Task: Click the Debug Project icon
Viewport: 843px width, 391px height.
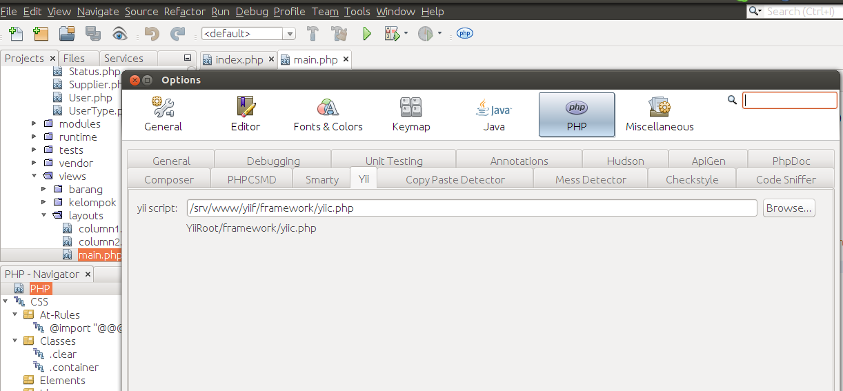Action: point(392,33)
